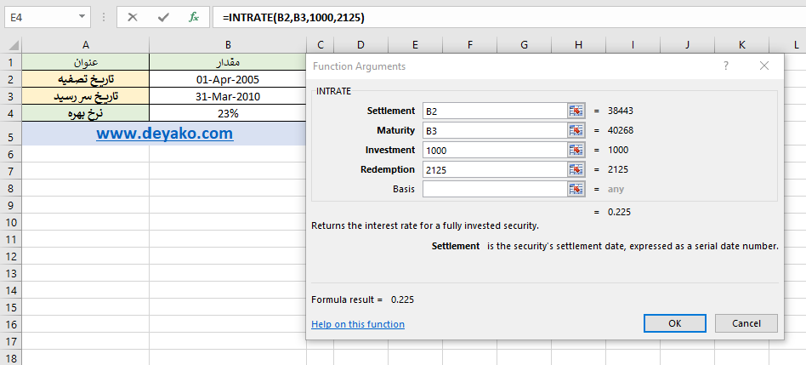Viewport: 806px width, 365px height.
Task: Click the Cancel formula X icon
Action: coord(132,17)
